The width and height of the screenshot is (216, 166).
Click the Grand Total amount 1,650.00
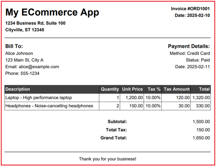[201, 138]
